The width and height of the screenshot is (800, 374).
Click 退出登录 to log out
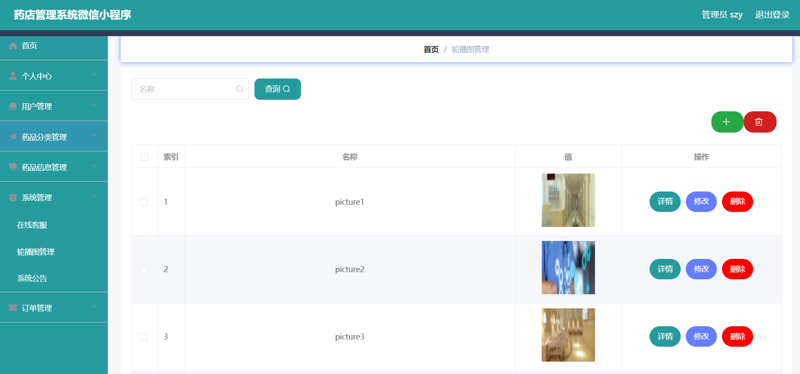(x=772, y=15)
